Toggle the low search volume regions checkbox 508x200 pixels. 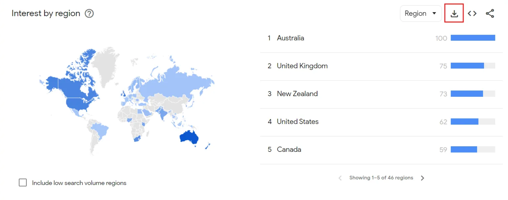22,183
